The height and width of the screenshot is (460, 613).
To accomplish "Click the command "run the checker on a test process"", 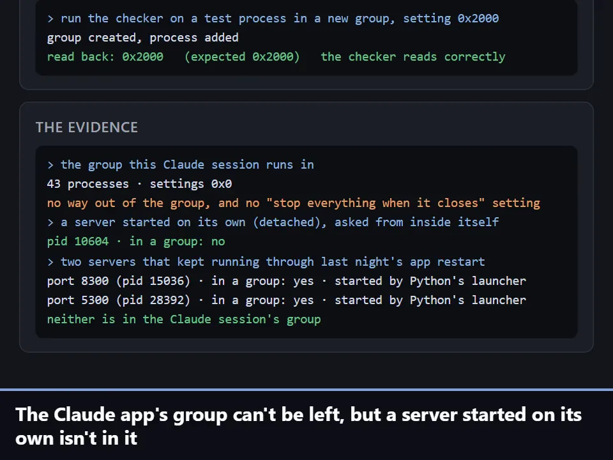I will [x=273, y=19].
